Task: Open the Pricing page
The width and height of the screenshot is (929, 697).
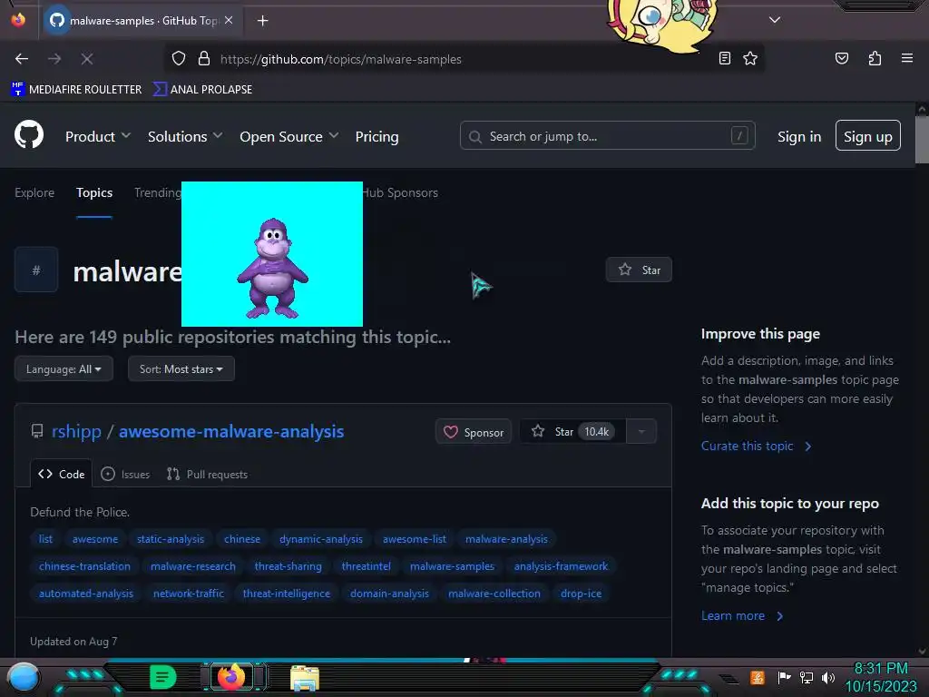Action: pyautogui.click(x=376, y=136)
